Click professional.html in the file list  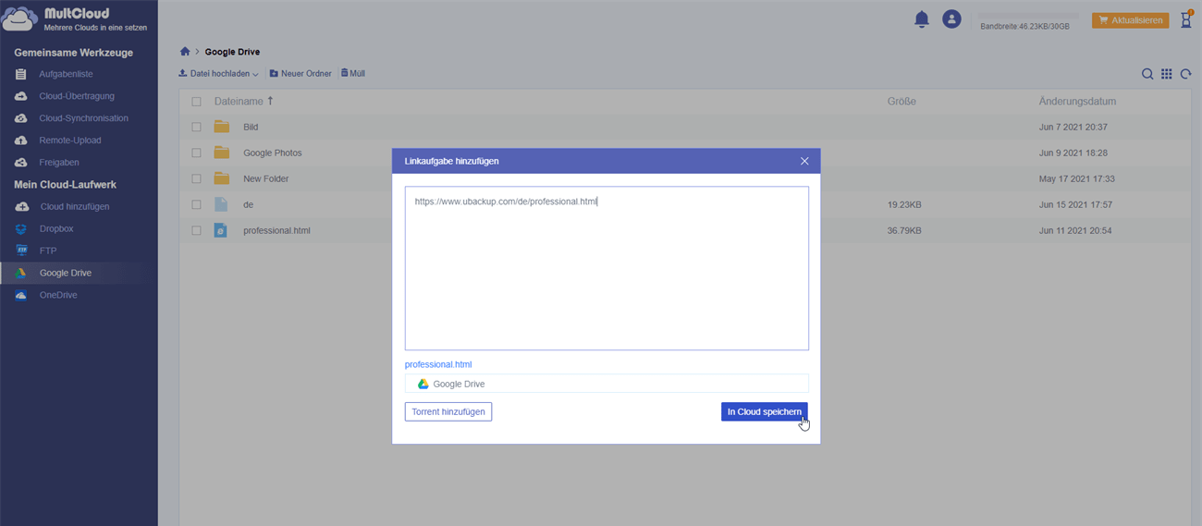pyautogui.click(x=276, y=230)
